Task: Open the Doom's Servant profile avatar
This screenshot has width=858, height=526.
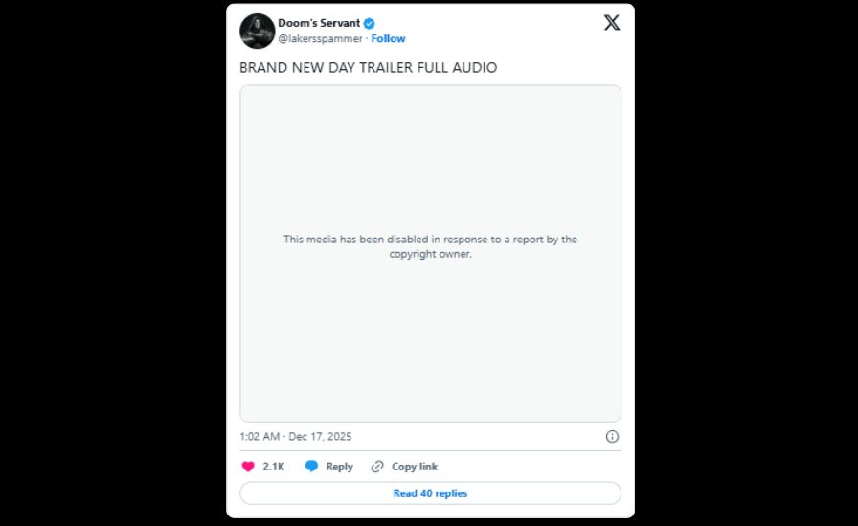Action: click(257, 31)
